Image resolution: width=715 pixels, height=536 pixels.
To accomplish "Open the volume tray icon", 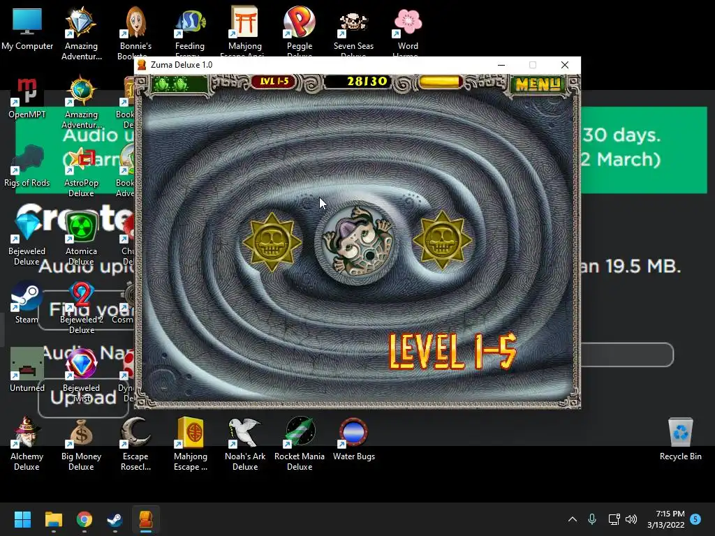I will click(631, 519).
